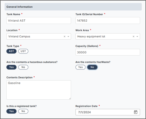Viewport: 146px width, 119px height.
Task: Choose Yes for registered tank
Action: [x=12, y=111]
